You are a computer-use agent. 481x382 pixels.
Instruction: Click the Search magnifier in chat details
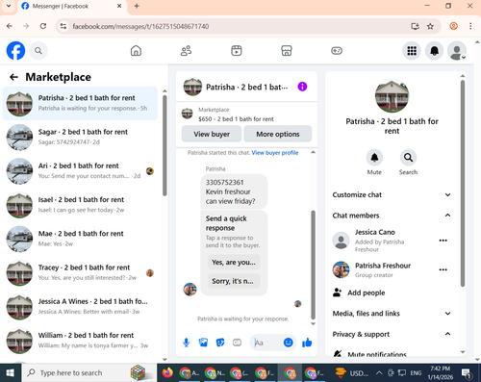(x=408, y=158)
